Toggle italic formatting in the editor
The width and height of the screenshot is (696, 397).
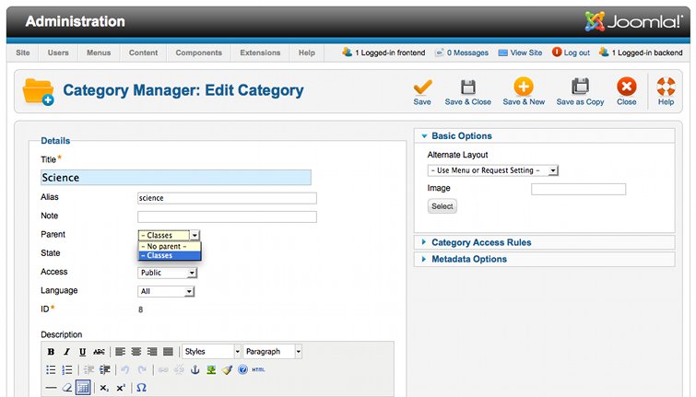point(66,352)
